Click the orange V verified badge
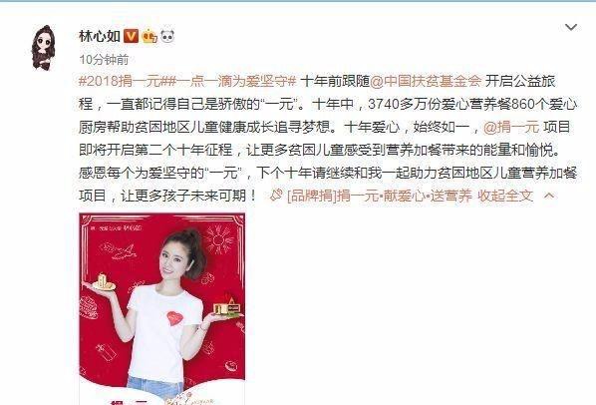The image size is (596, 405). point(131,36)
